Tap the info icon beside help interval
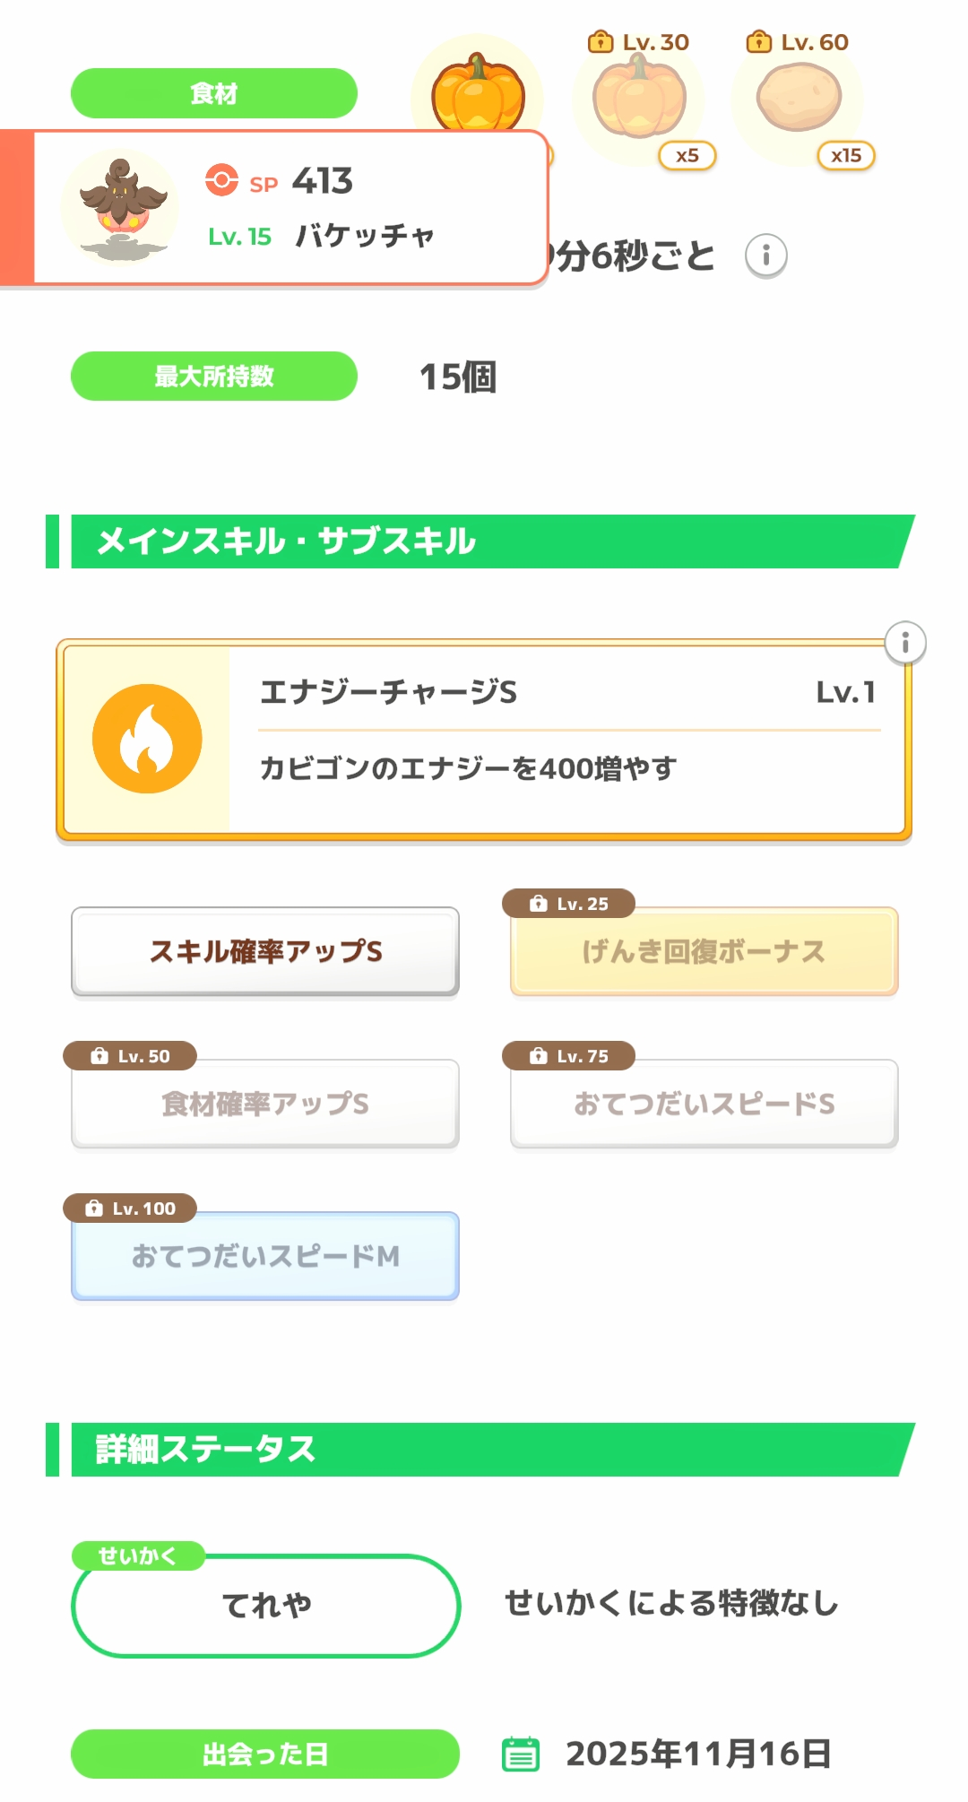968x1802 pixels. [765, 256]
